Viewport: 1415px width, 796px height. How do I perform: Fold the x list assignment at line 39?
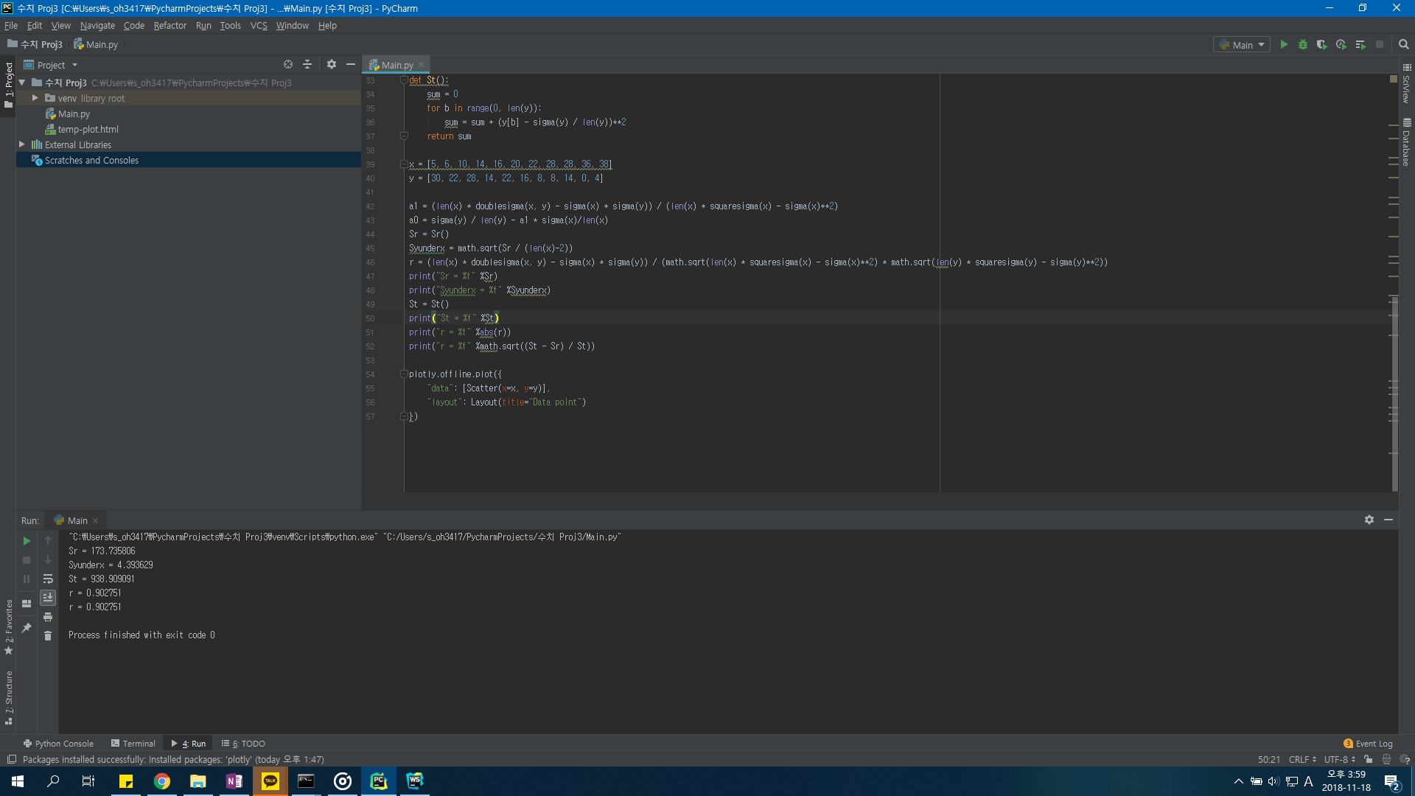tap(404, 164)
